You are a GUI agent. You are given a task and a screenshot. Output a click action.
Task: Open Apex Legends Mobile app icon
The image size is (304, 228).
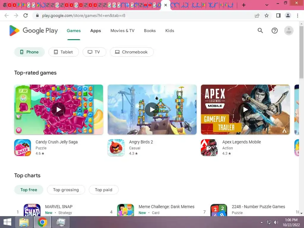(x=209, y=148)
